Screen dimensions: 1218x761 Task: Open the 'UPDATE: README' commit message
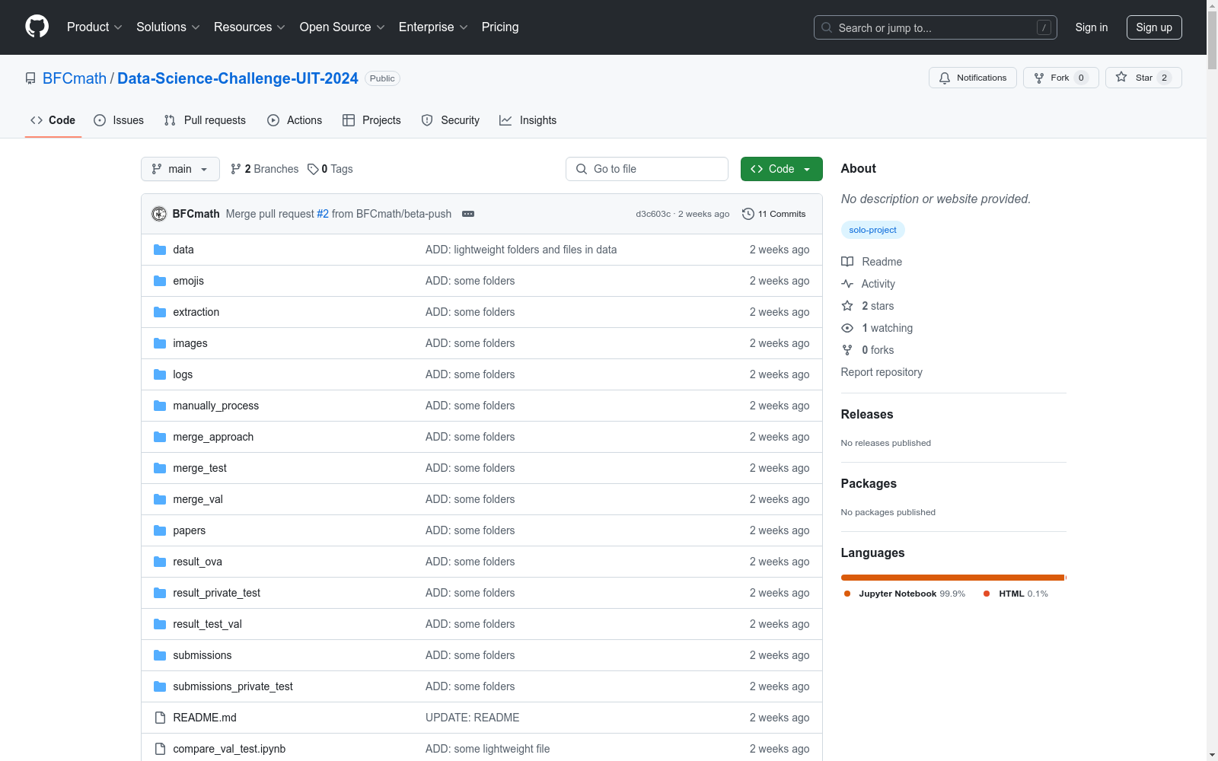pyautogui.click(x=472, y=718)
